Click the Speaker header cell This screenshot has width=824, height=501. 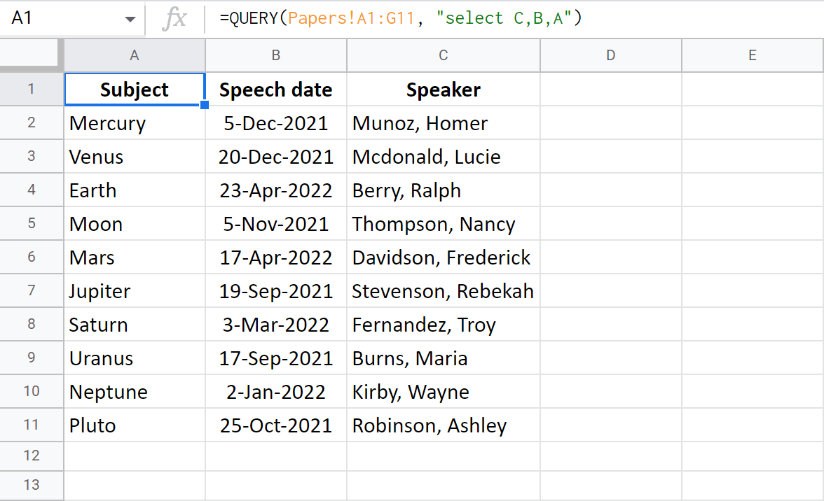tap(443, 90)
